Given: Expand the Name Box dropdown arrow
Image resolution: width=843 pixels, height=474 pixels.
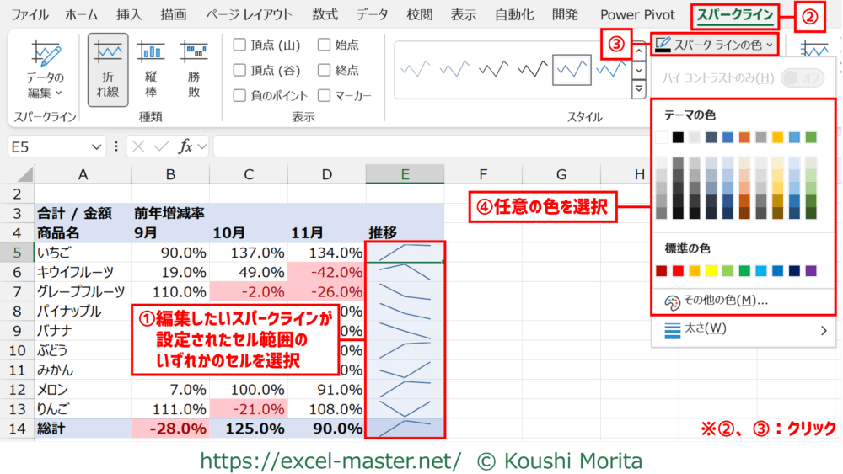Looking at the screenshot, I should coord(98,146).
